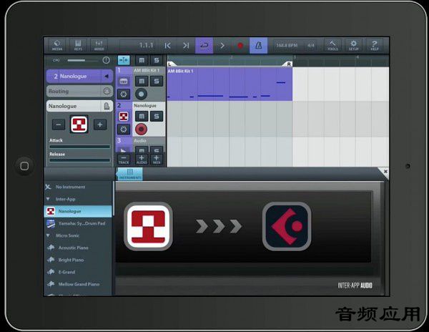Select the AM 8Bit Kit 1 MIDI clip
The width and height of the screenshot is (429, 332).
click(x=230, y=84)
